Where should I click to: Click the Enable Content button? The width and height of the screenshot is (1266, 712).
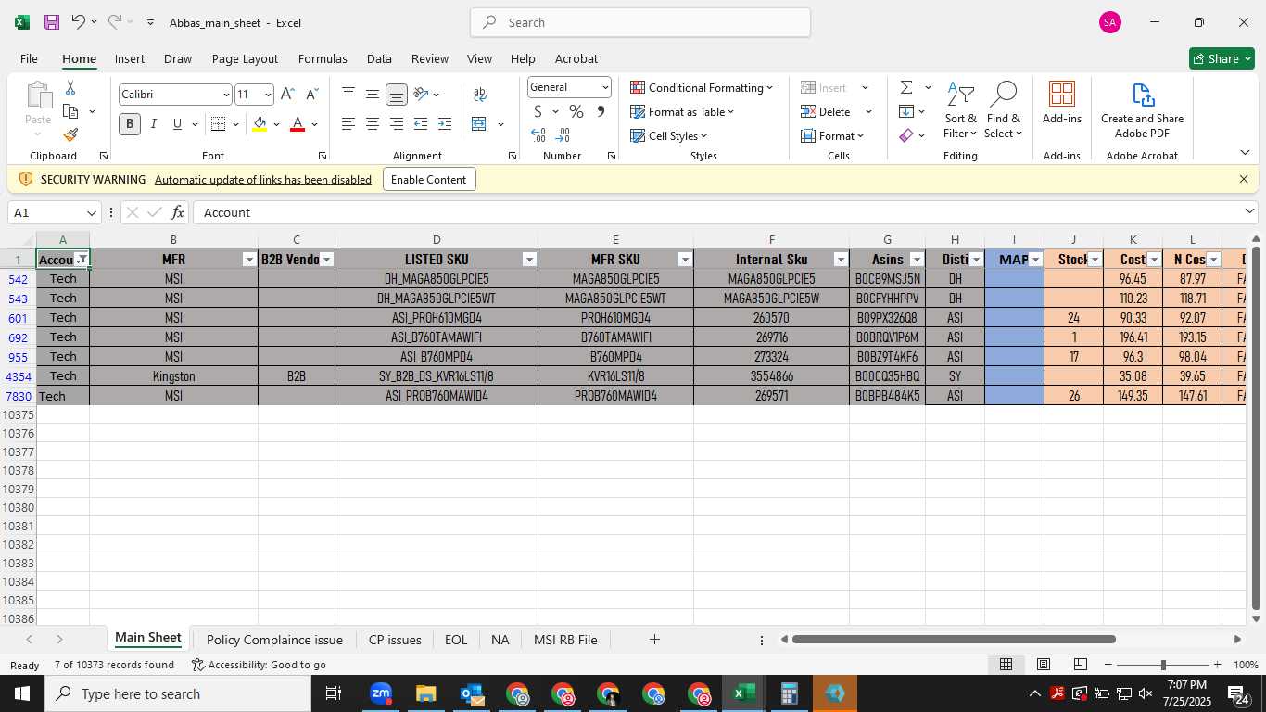[x=428, y=179]
